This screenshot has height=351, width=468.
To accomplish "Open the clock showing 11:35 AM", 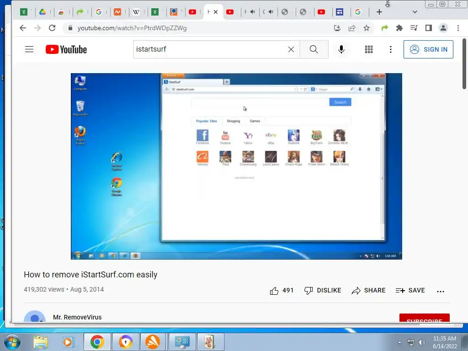I will [x=445, y=342].
